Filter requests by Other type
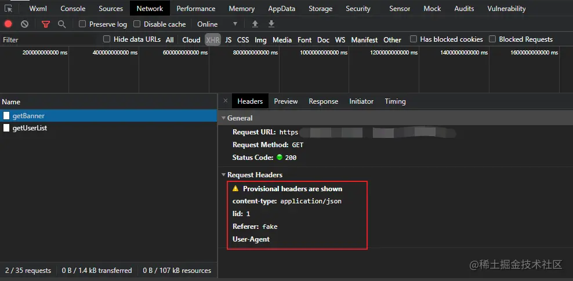The height and width of the screenshot is (281, 573). [x=392, y=40]
